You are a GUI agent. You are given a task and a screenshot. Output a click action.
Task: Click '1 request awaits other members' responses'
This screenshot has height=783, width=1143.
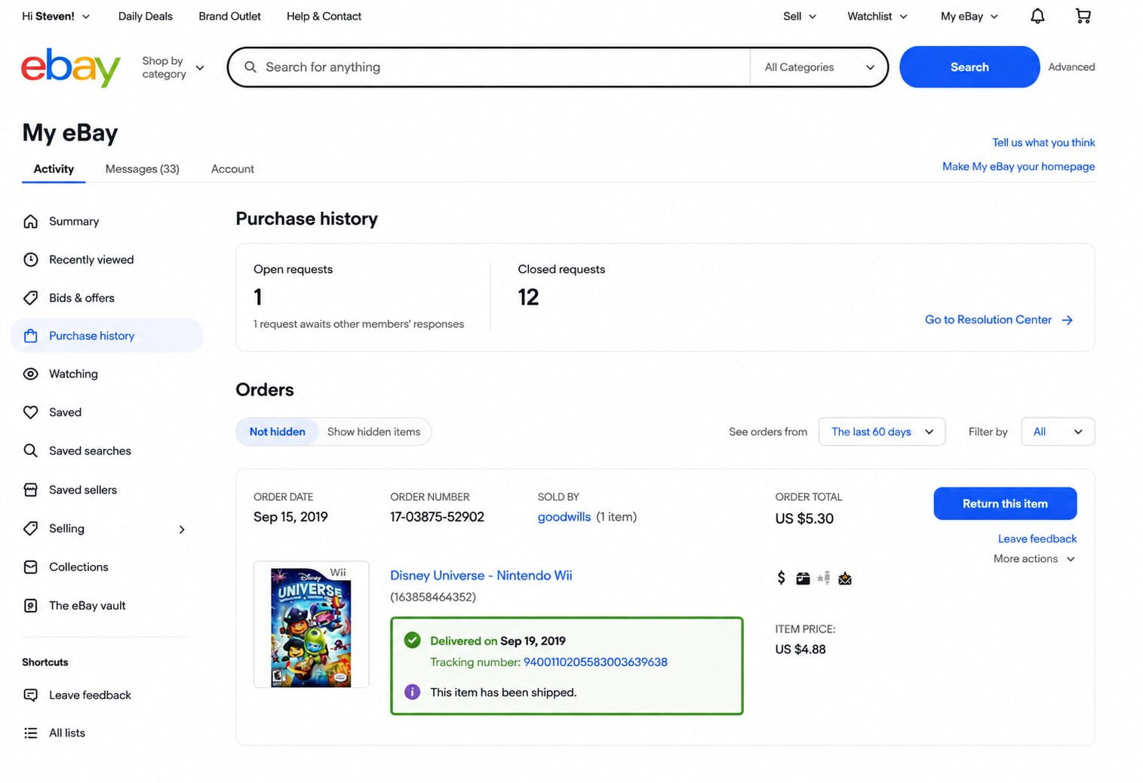pos(358,324)
